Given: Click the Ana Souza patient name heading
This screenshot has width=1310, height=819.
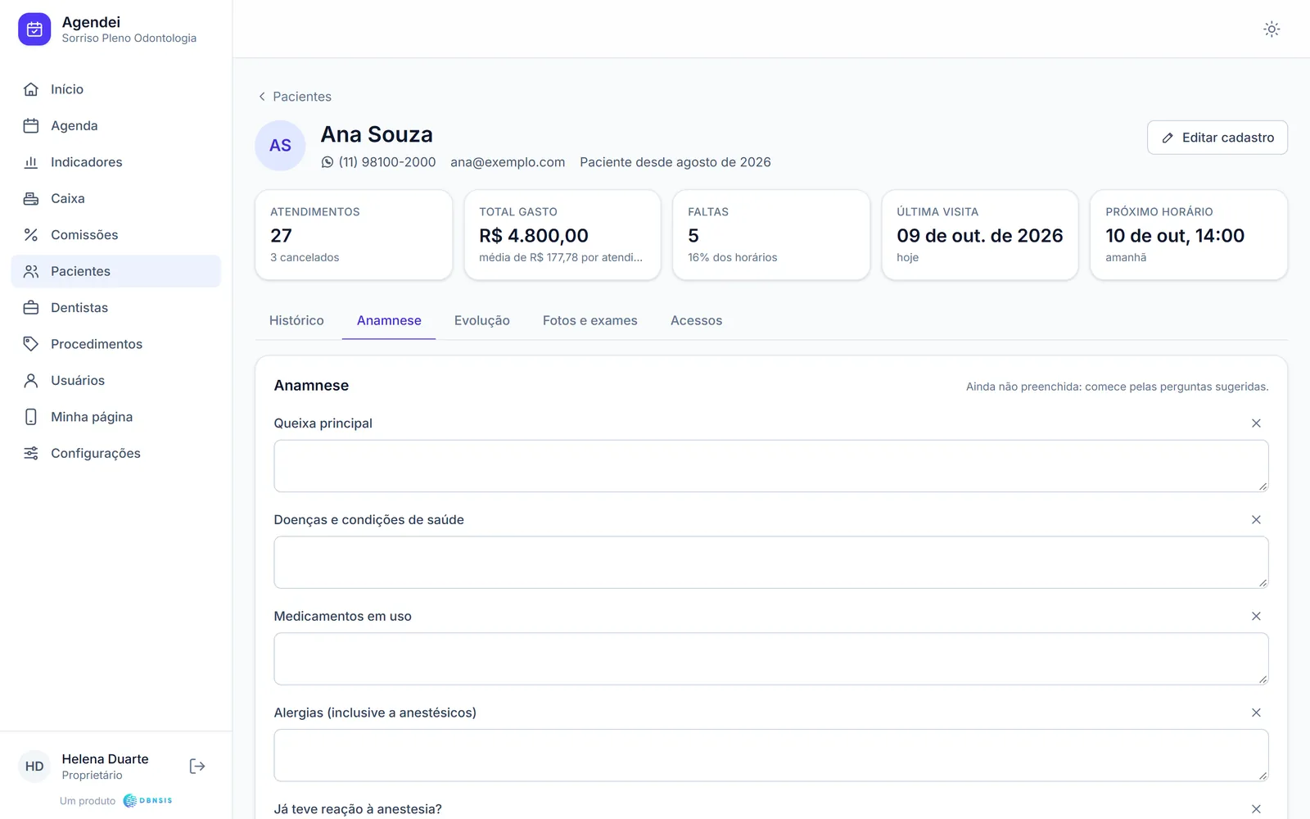Looking at the screenshot, I should [x=377, y=134].
